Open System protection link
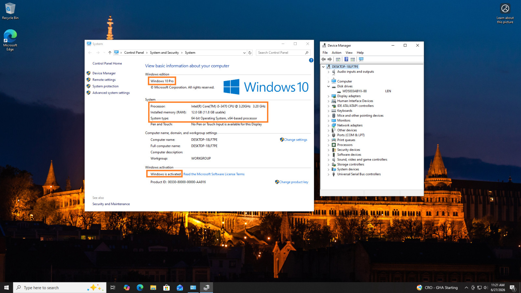 point(106,86)
